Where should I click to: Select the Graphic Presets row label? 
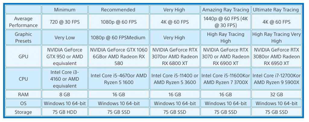(23, 38)
